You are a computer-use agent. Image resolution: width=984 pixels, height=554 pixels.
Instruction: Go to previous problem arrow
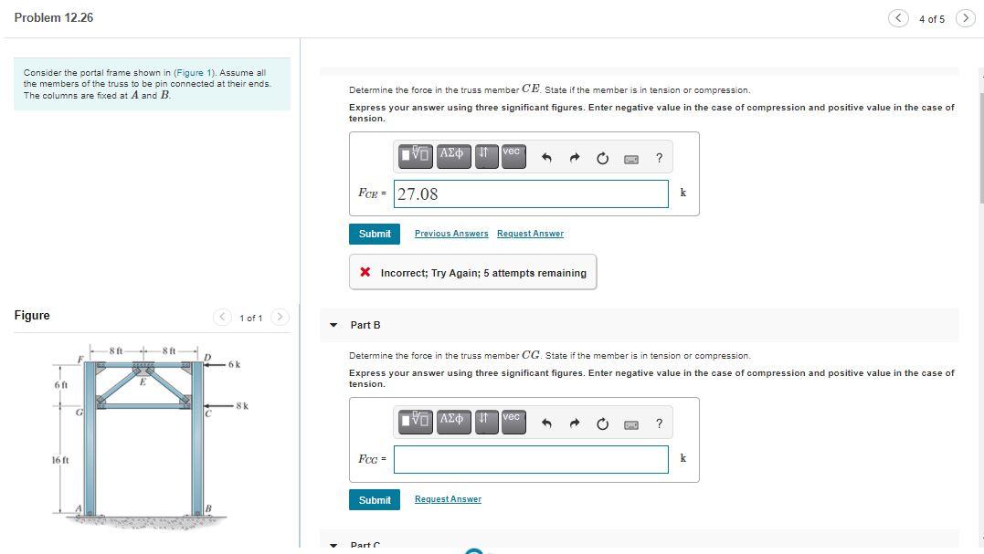coord(898,18)
